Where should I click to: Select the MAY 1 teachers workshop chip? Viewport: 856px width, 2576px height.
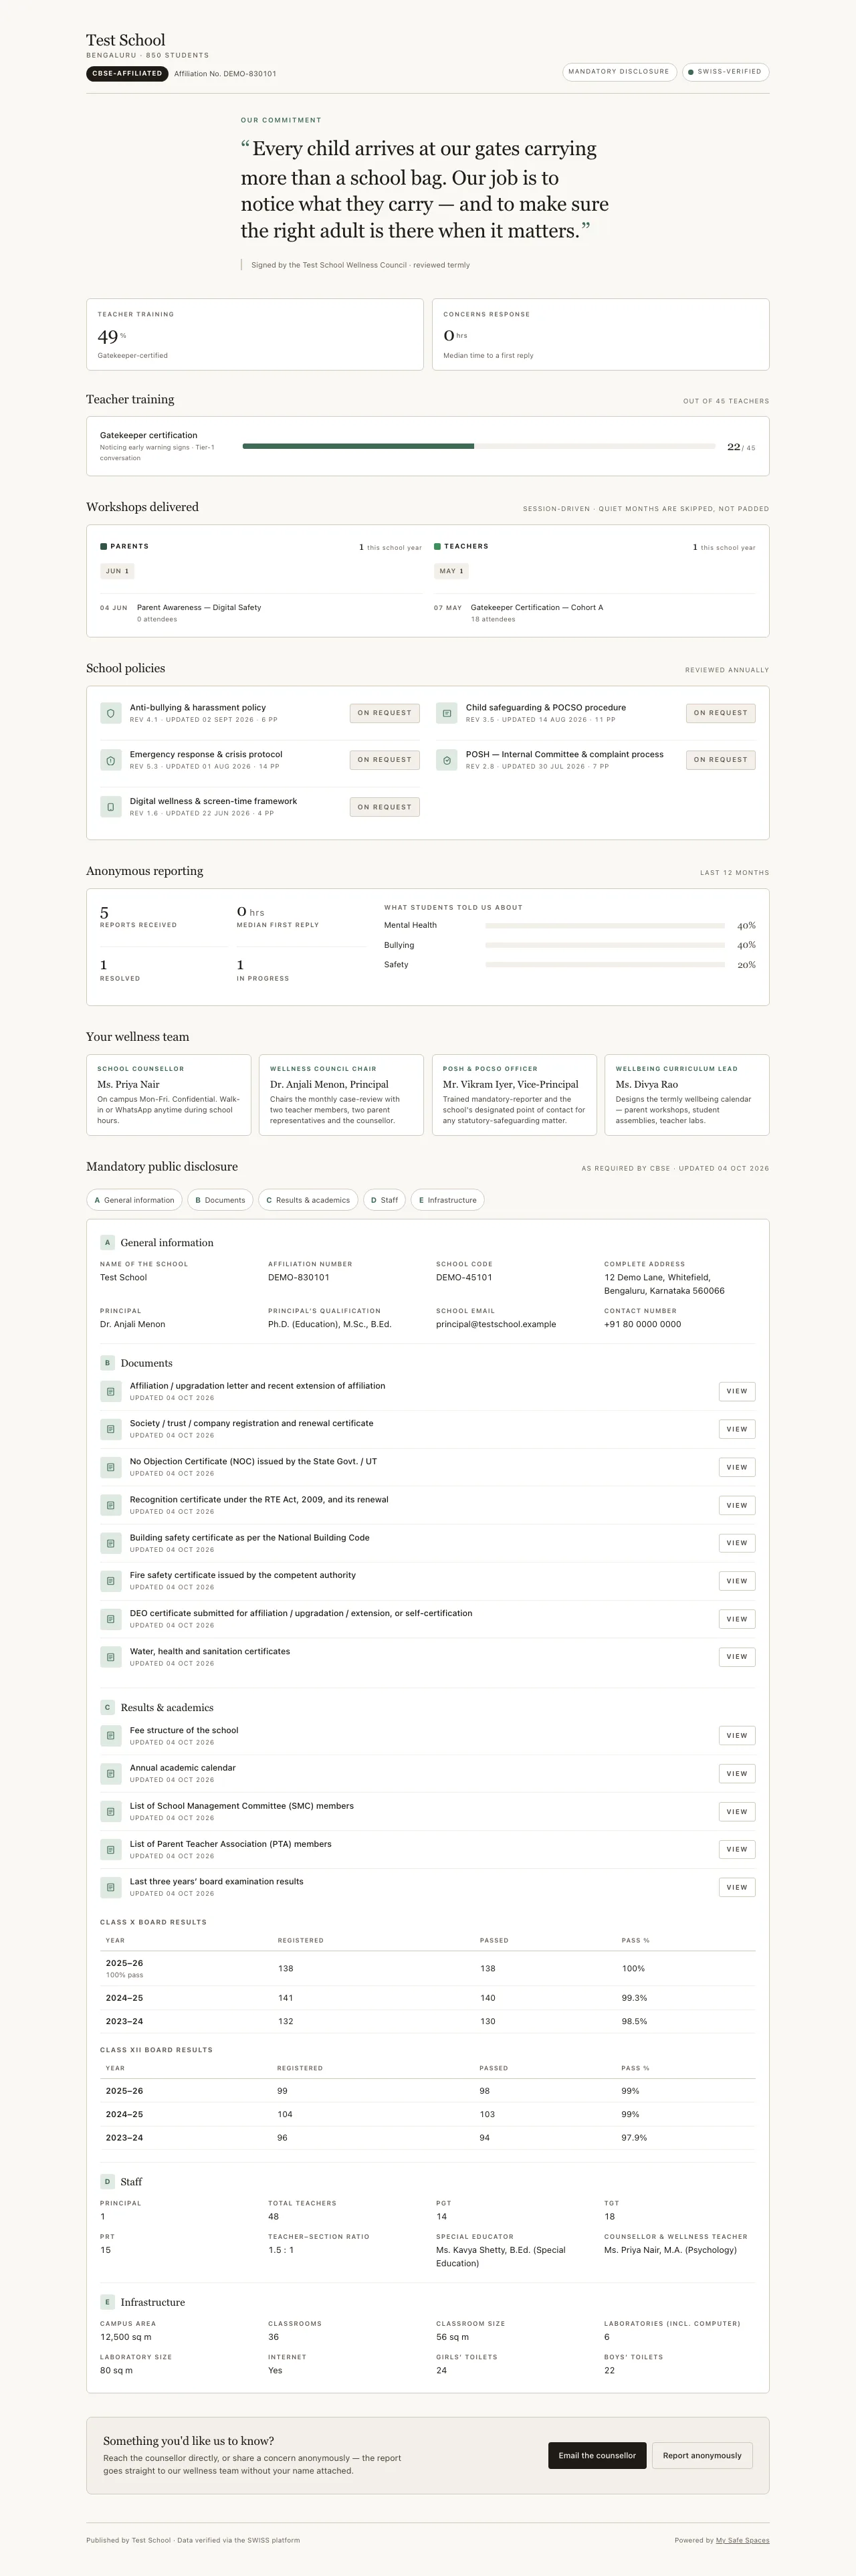tap(451, 571)
